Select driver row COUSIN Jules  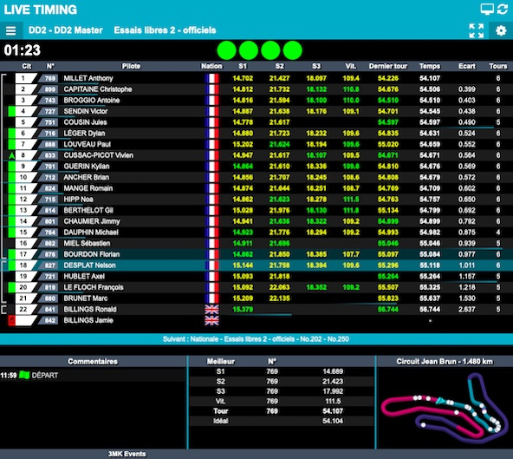click(256, 122)
